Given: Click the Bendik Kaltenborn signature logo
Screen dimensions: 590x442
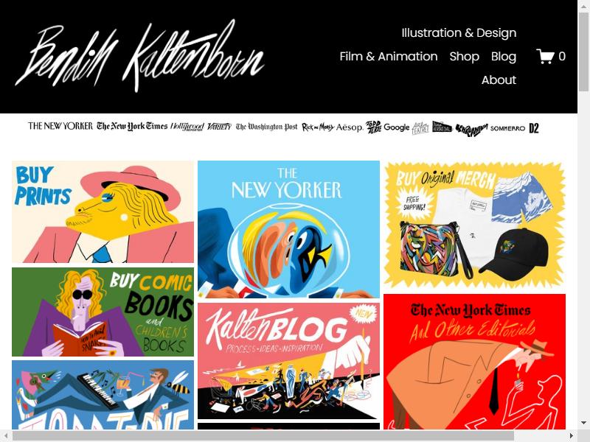Looking at the screenshot, I should 139,56.
